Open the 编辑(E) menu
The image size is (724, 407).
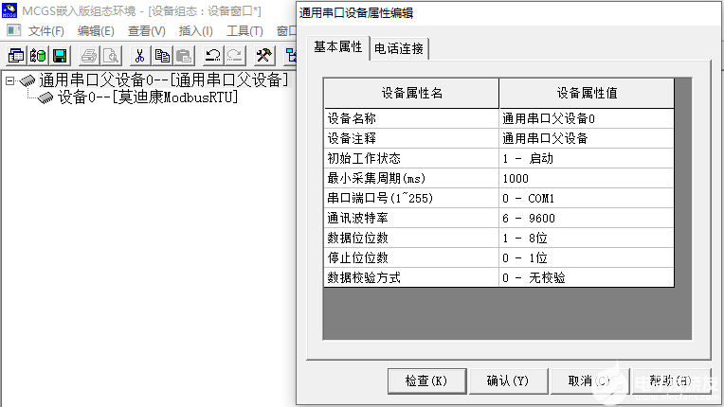[96, 31]
